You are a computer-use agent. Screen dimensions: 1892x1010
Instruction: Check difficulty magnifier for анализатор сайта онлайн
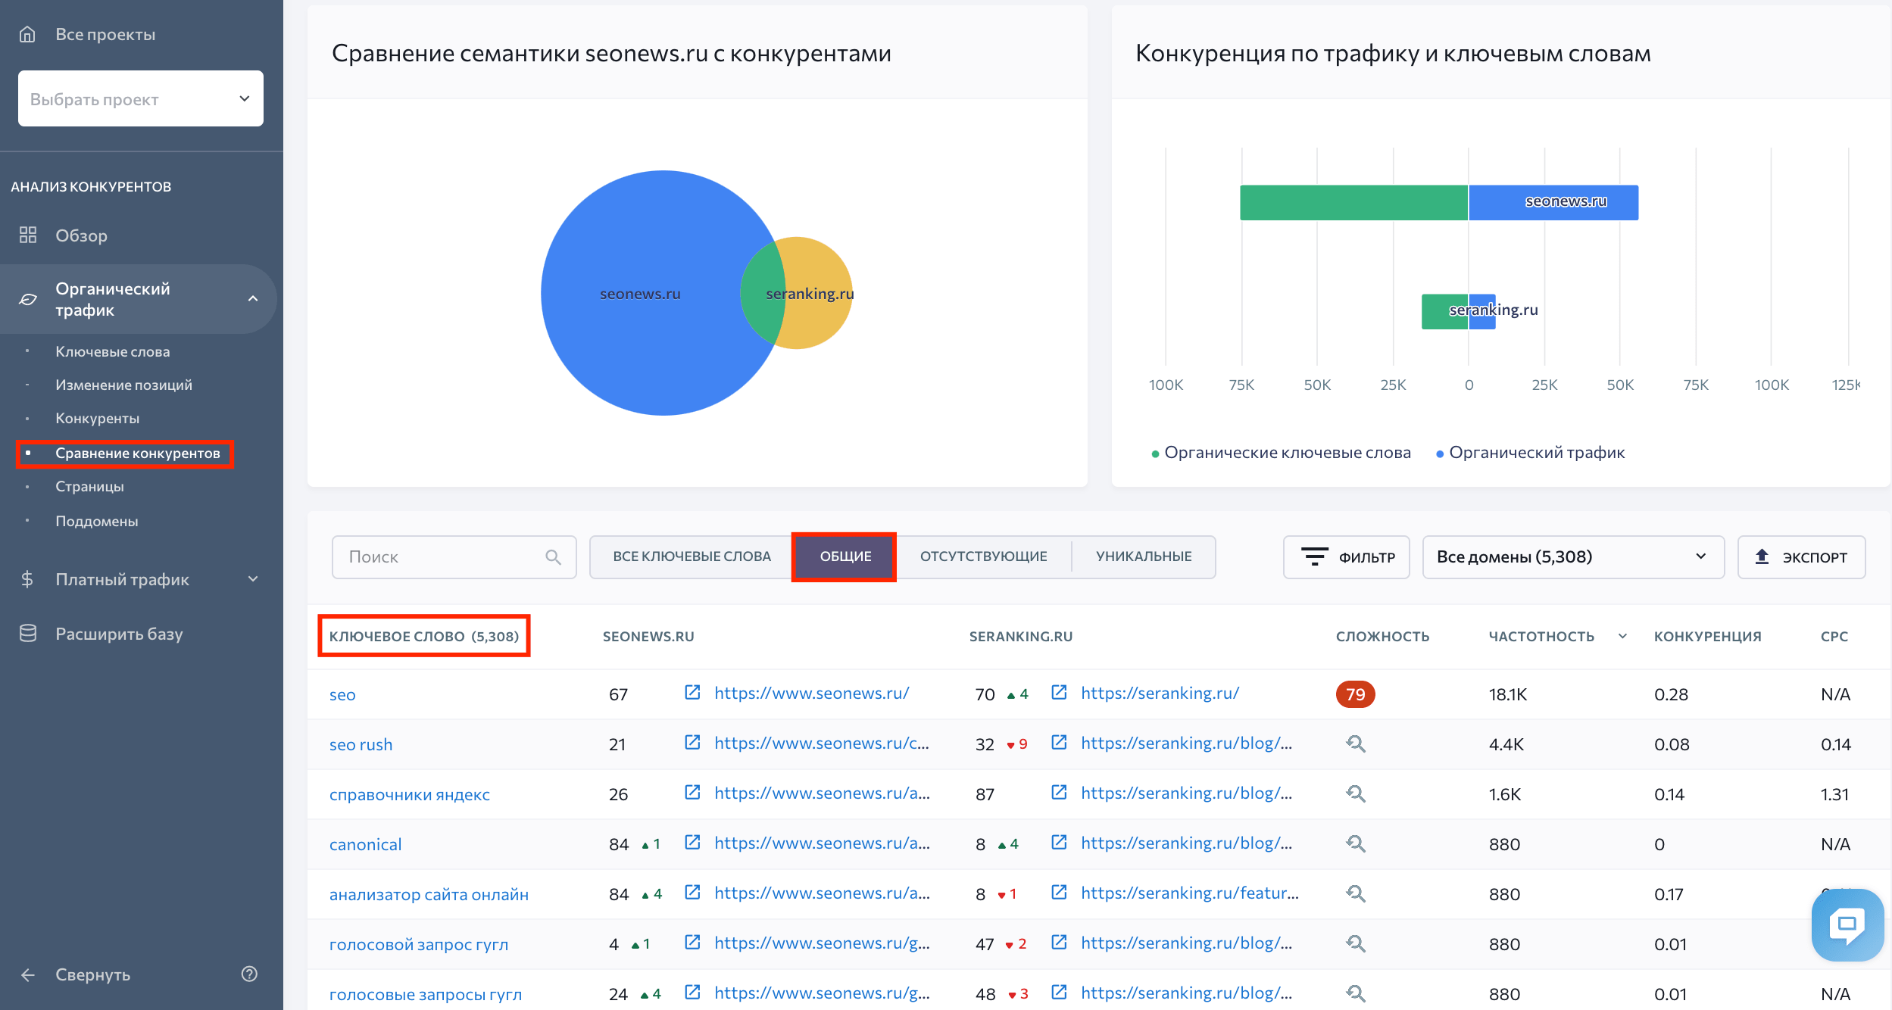click(x=1356, y=893)
